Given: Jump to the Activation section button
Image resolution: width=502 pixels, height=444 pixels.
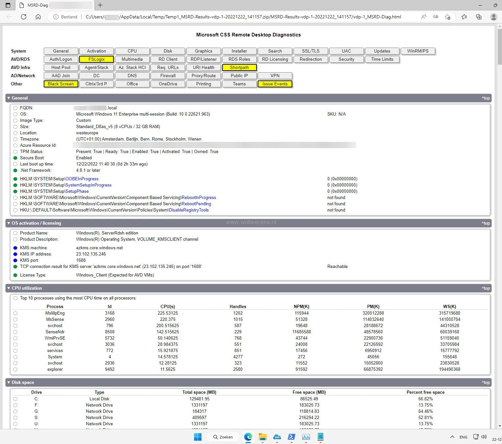Looking at the screenshot, I should point(96,51).
